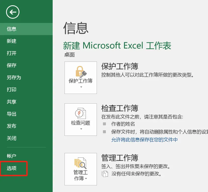This screenshot has width=208, height=192.
Task: Click the 签入、签出并恢复未保存的更改 description
Action: 136,166
